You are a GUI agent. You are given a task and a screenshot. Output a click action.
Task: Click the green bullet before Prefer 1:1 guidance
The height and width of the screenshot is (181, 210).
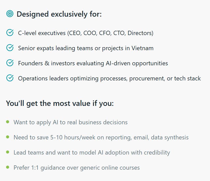pyautogui.click(x=8, y=167)
